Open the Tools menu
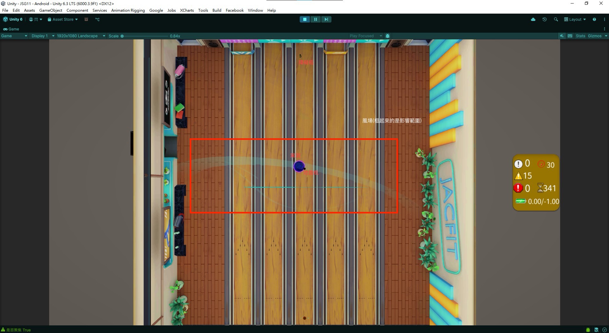The image size is (609, 333). [x=203, y=10]
